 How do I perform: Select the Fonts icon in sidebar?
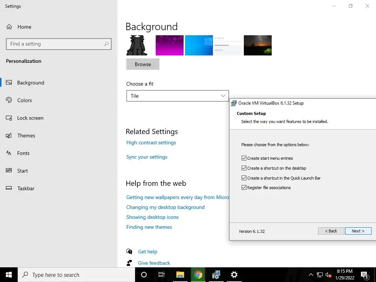[x=9, y=153]
